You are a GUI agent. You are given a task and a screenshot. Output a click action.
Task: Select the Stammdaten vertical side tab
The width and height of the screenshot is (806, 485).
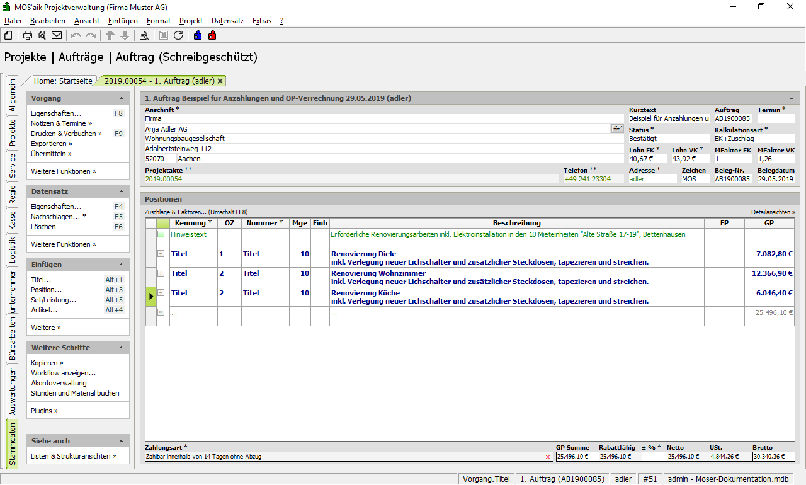pyautogui.click(x=13, y=444)
